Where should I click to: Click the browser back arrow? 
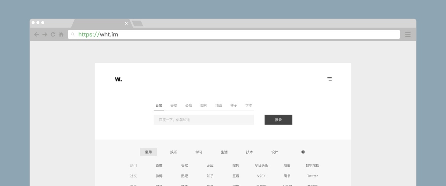(36, 35)
